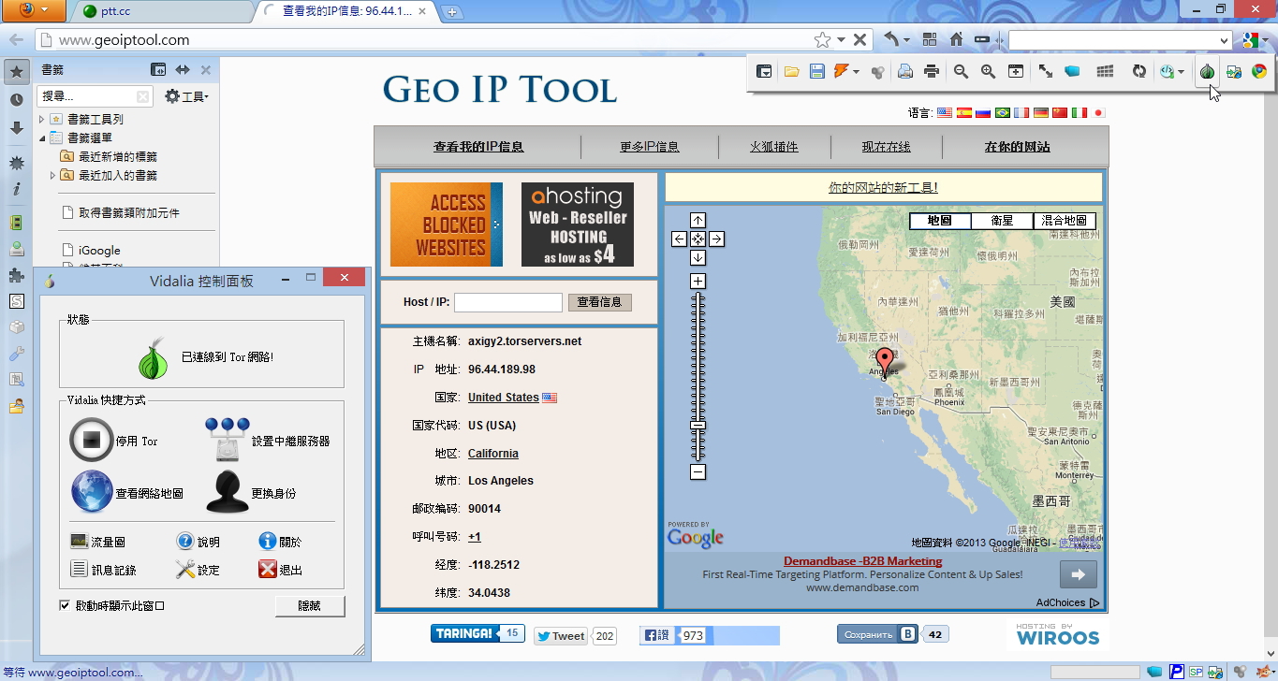The width and height of the screenshot is (1278, 681).
Task: Toggle the show window on startup checkbox
Action: click(x=65, y=605)
